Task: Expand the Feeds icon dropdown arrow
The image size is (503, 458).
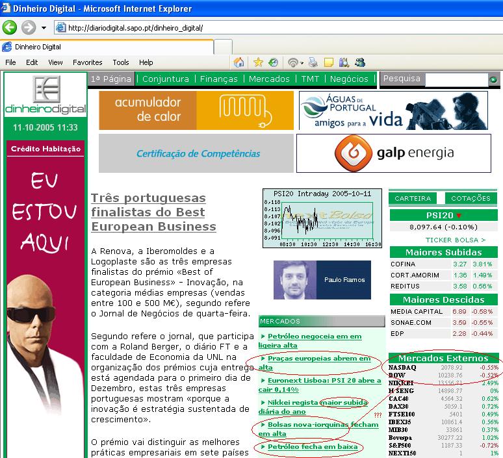Action: [302, 63]
